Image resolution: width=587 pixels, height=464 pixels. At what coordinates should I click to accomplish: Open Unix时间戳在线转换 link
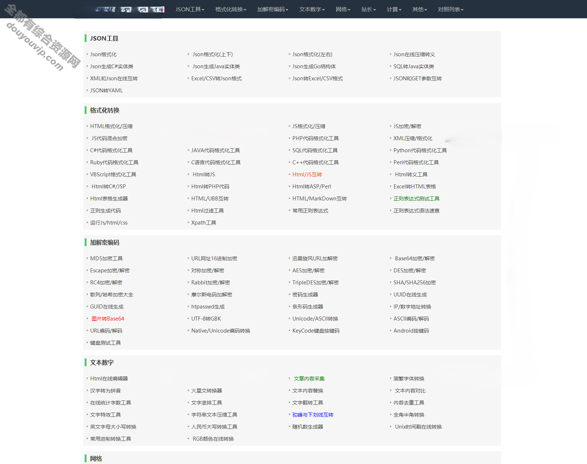(418, 427)
